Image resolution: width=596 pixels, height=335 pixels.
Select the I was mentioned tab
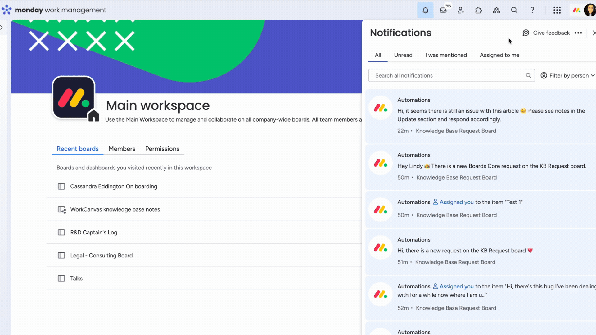(x=446, y=55)
